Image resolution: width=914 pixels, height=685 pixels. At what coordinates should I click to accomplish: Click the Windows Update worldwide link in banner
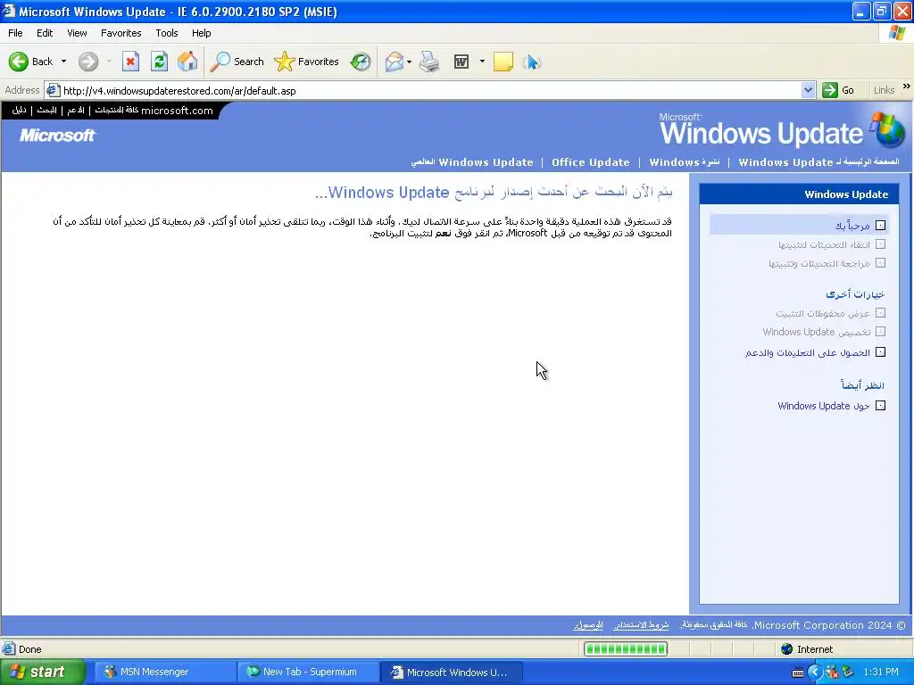tap(472, 162)
